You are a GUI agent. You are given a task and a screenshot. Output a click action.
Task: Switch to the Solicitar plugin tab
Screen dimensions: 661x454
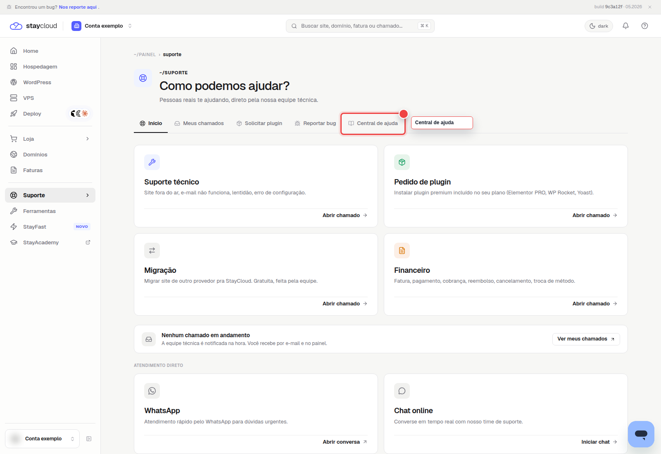click(x=259, y=123)
